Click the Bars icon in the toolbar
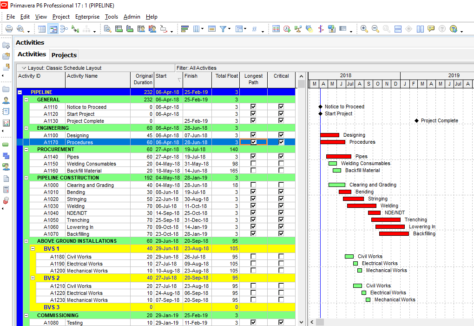Screen dimensions: 474x326 click(184, 29)
